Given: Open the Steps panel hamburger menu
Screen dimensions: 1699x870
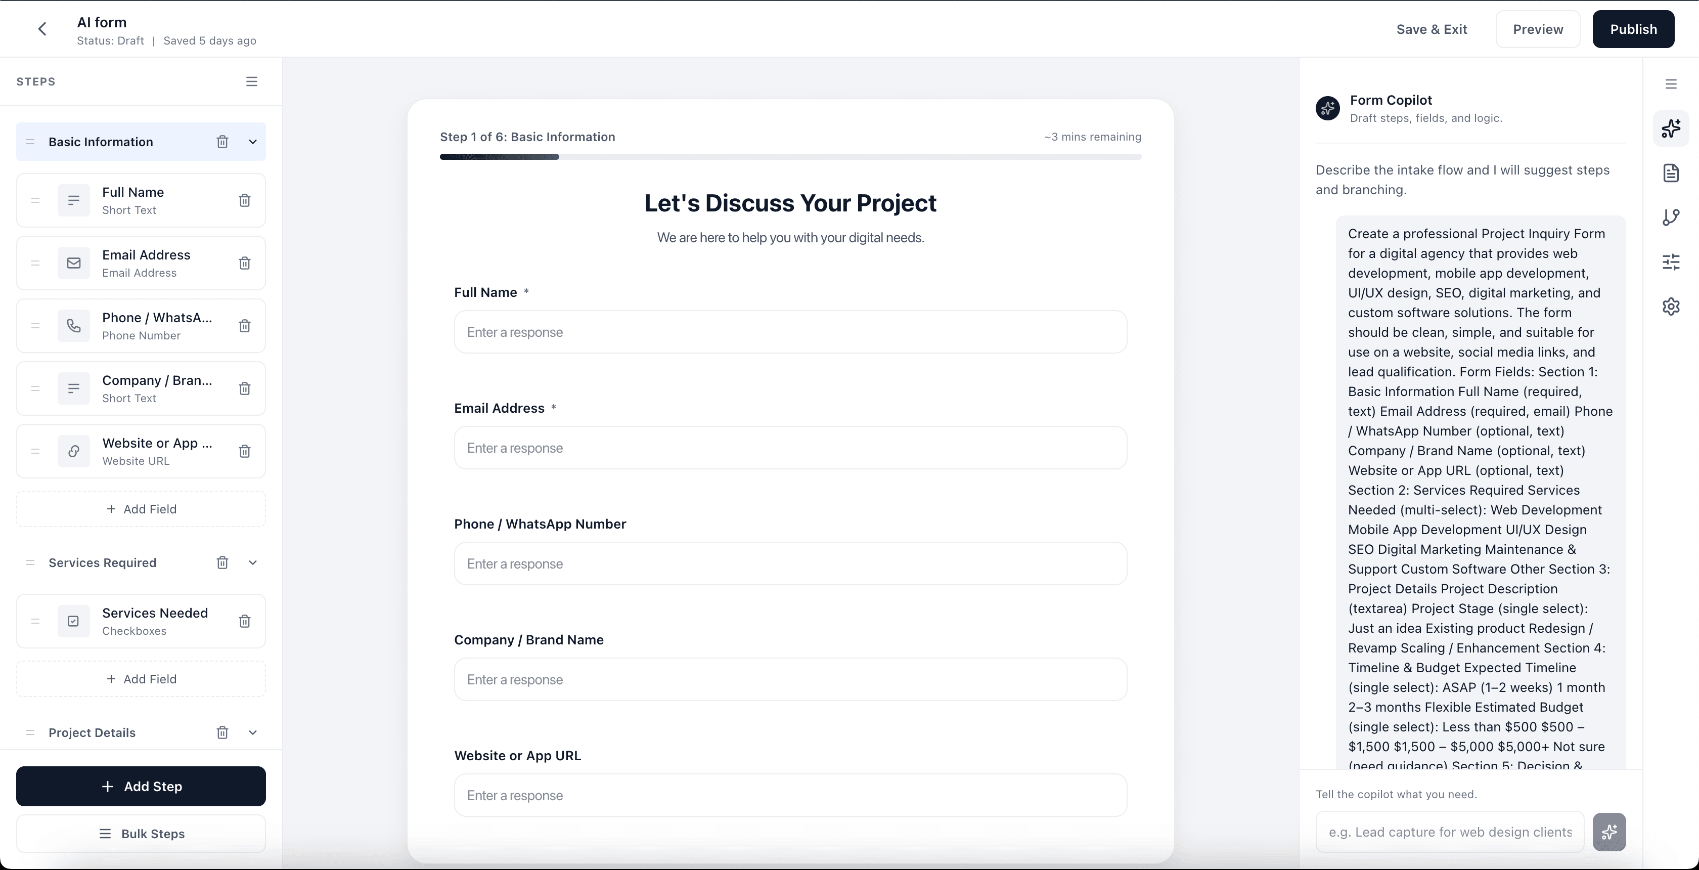Looking at the screenshot, I should tap(251, 81).
